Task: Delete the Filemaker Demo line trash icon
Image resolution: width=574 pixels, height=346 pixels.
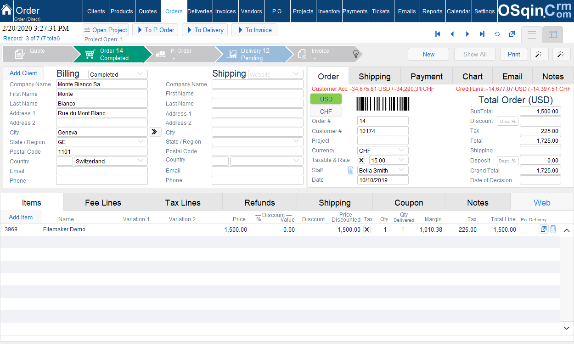Action: (x=553, y=229)
